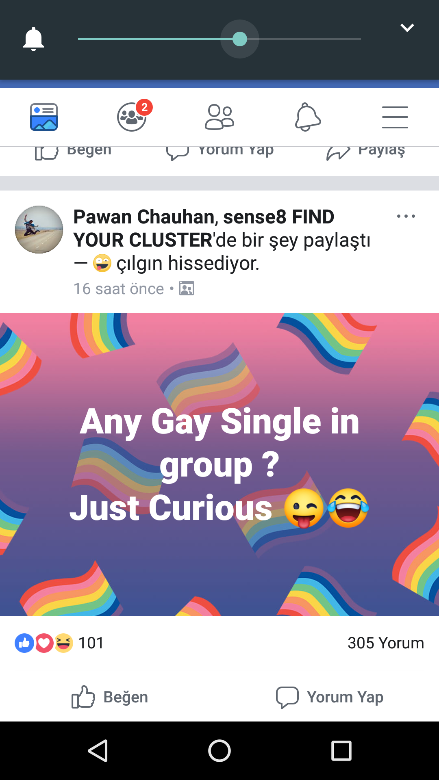This screenshot has width=439, height=780.
Task: Tap the Beğen like button
Action: click(110, 697)
